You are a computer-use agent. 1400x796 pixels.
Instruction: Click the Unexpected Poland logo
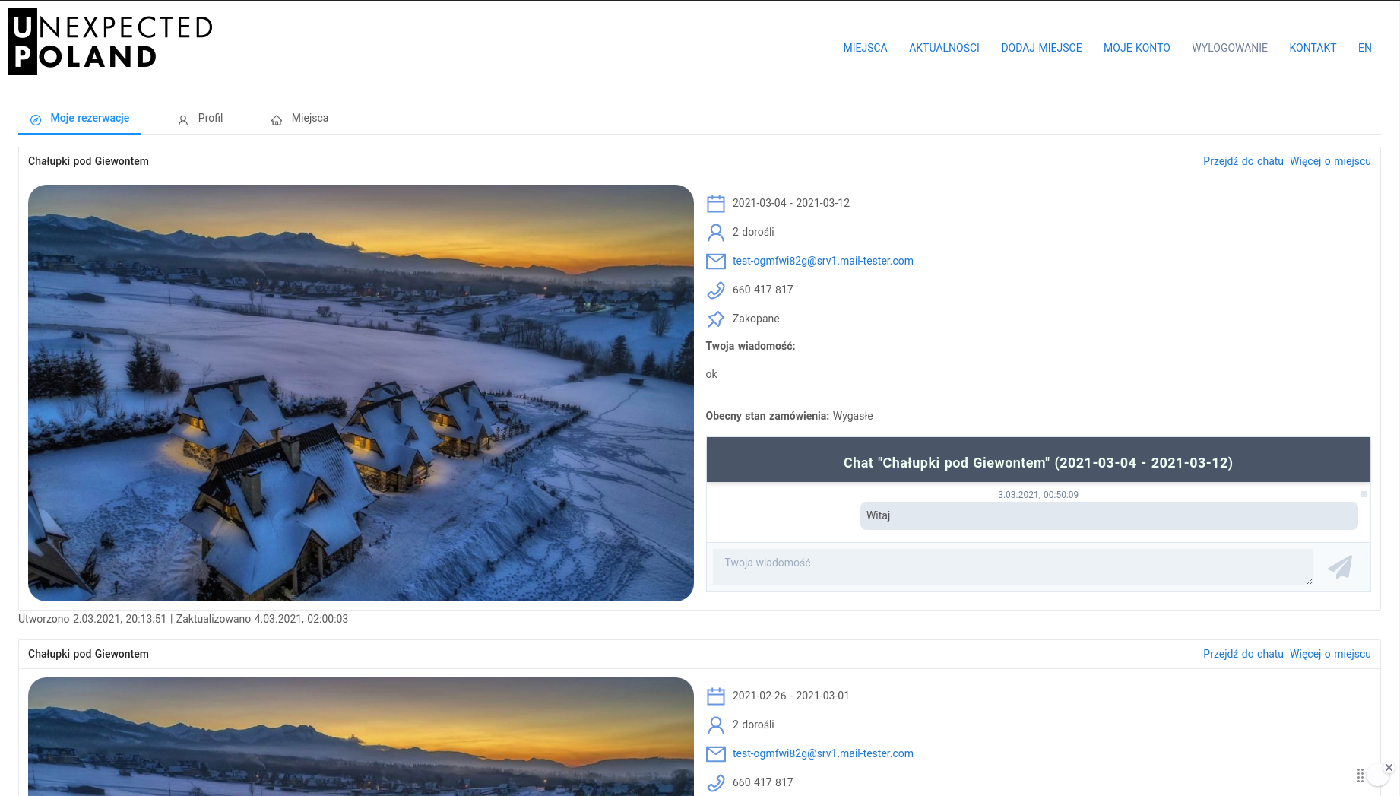tap(110, 42)
